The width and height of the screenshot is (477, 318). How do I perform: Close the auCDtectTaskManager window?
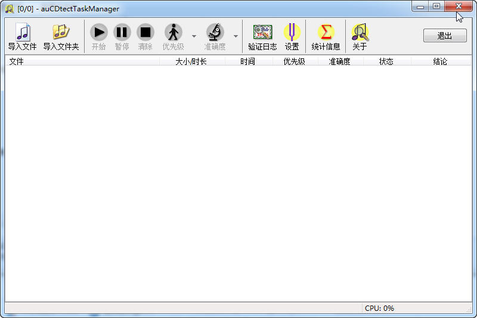point(459,7)
